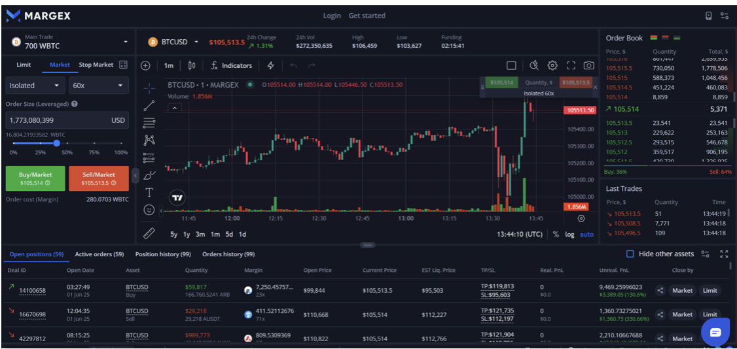Open the header settings sliders icon
Viewport: 737px width, 349px height.
pos(725,16)
